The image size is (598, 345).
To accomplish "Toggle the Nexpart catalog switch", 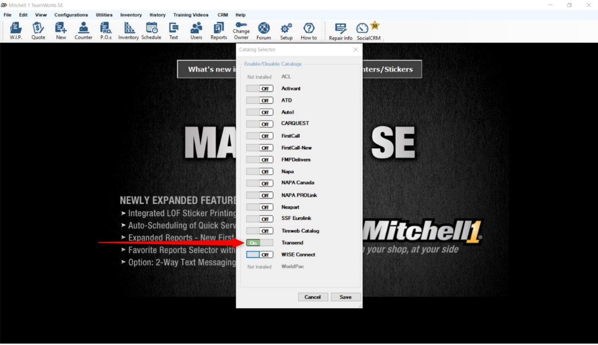I will 260,207.
